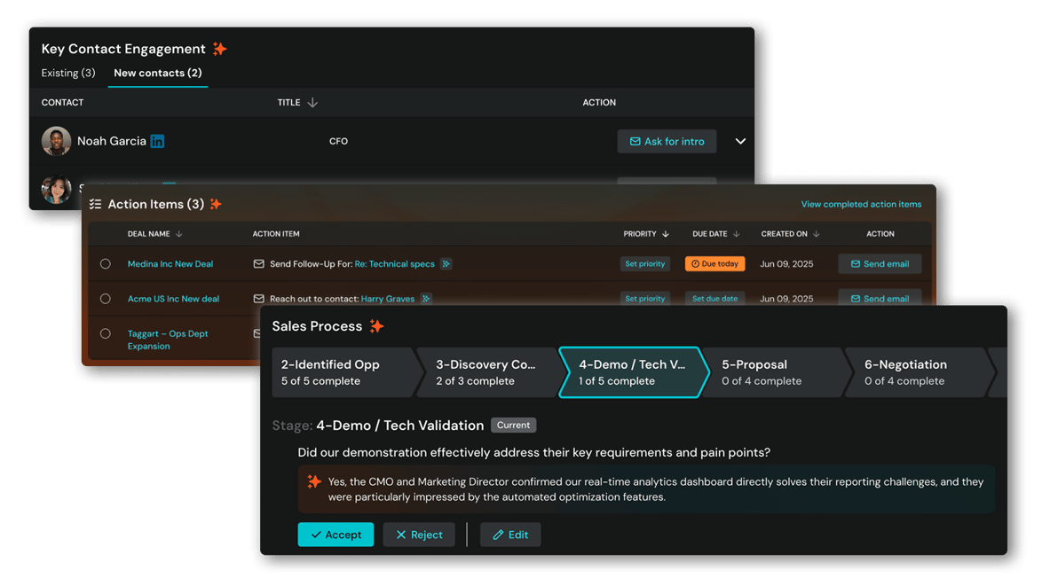
Task: Click the AI icon after Re: Technical specs
Action: coord(446,263)
